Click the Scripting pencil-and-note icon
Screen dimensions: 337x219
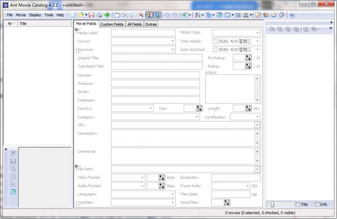click(x=258, y=15)
